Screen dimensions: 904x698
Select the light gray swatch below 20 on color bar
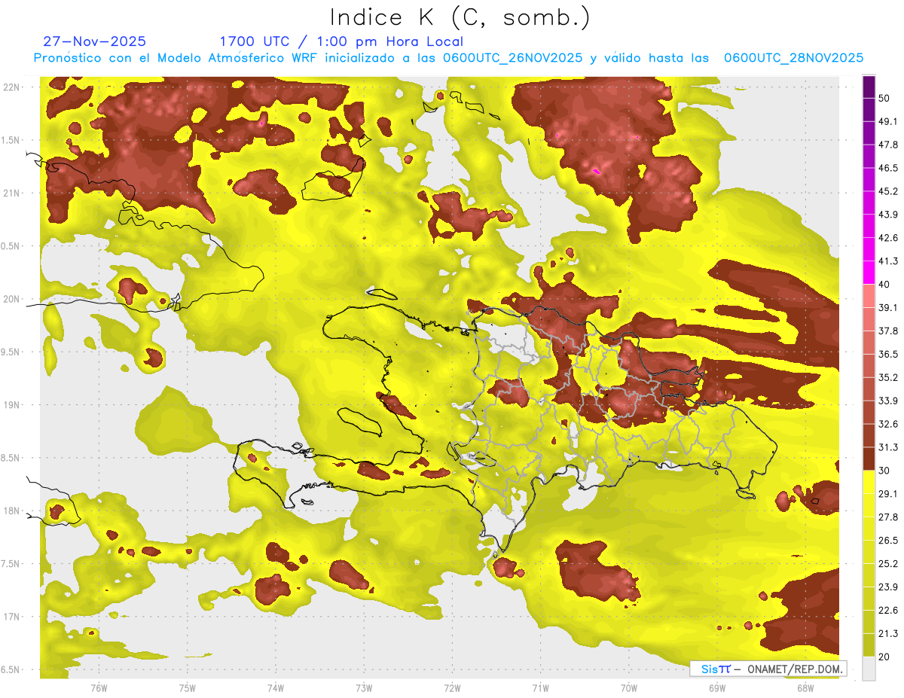tap(869, 668)
